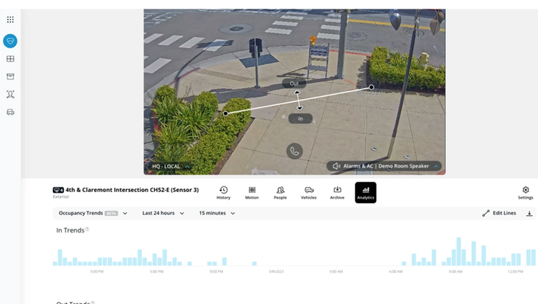The height and width of the screenshot is (304, 538).
Task: Switch to the Vehicles tab
Action: (308, 192)
